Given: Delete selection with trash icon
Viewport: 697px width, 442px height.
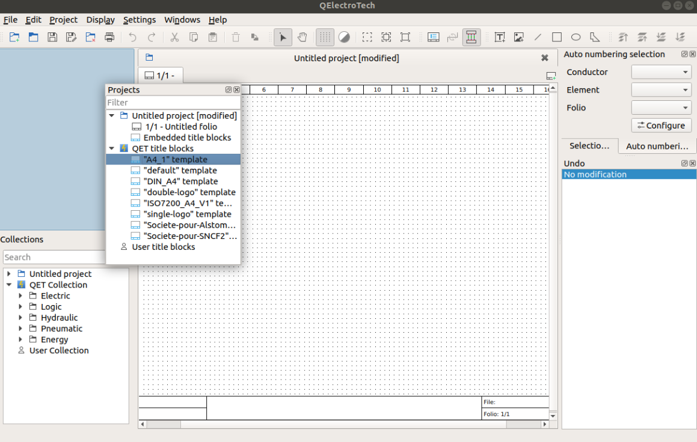Looking at the screenshot, I should (236, 37).
